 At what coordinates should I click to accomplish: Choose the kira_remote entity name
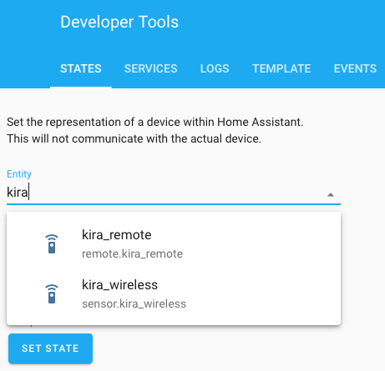(116, 235)
